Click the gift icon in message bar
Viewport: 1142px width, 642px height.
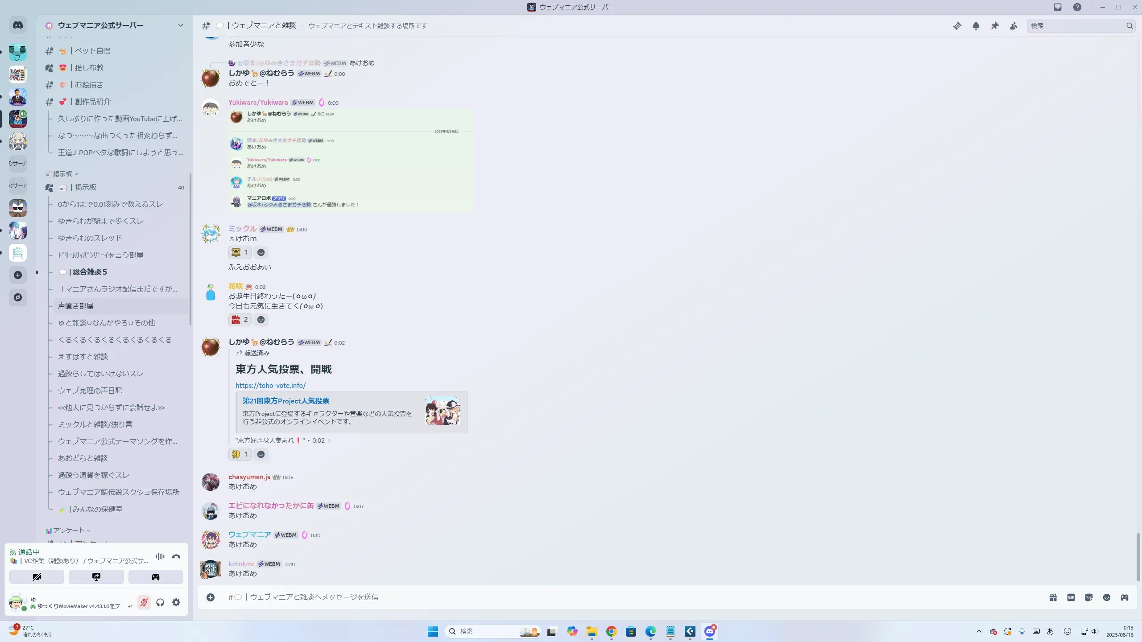(x=1053, y=597)
